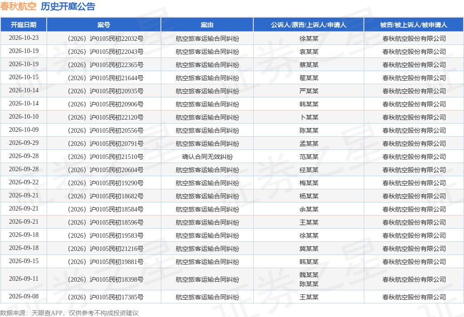Open the 春秋航空 title link
The width and height of the screenshot is (464, 317).
pyautogui.click(x=18, y=6)
